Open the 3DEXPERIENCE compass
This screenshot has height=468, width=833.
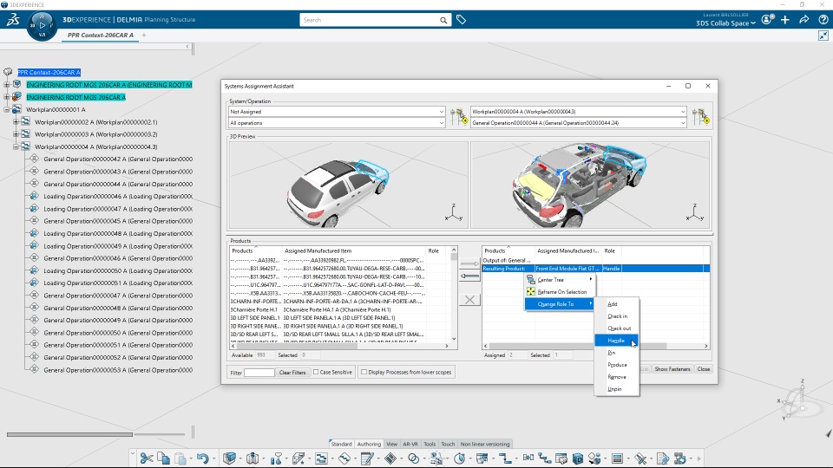click(42, 24)
